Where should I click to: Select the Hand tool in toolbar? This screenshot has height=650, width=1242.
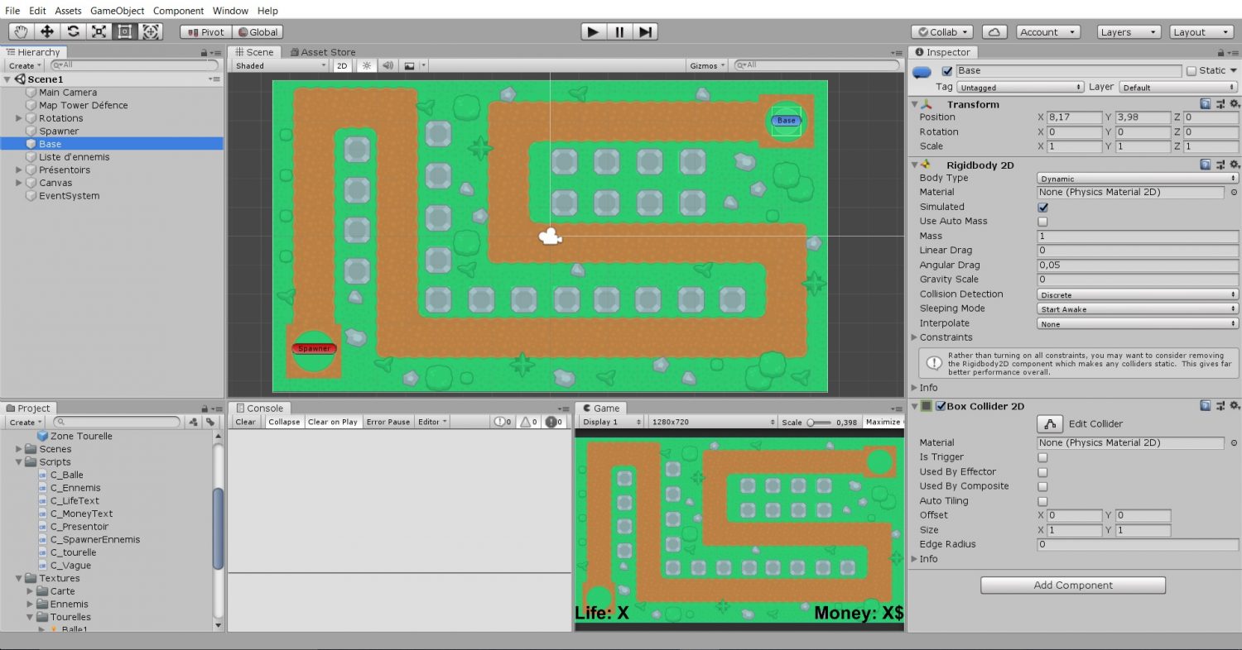point(22,32)
